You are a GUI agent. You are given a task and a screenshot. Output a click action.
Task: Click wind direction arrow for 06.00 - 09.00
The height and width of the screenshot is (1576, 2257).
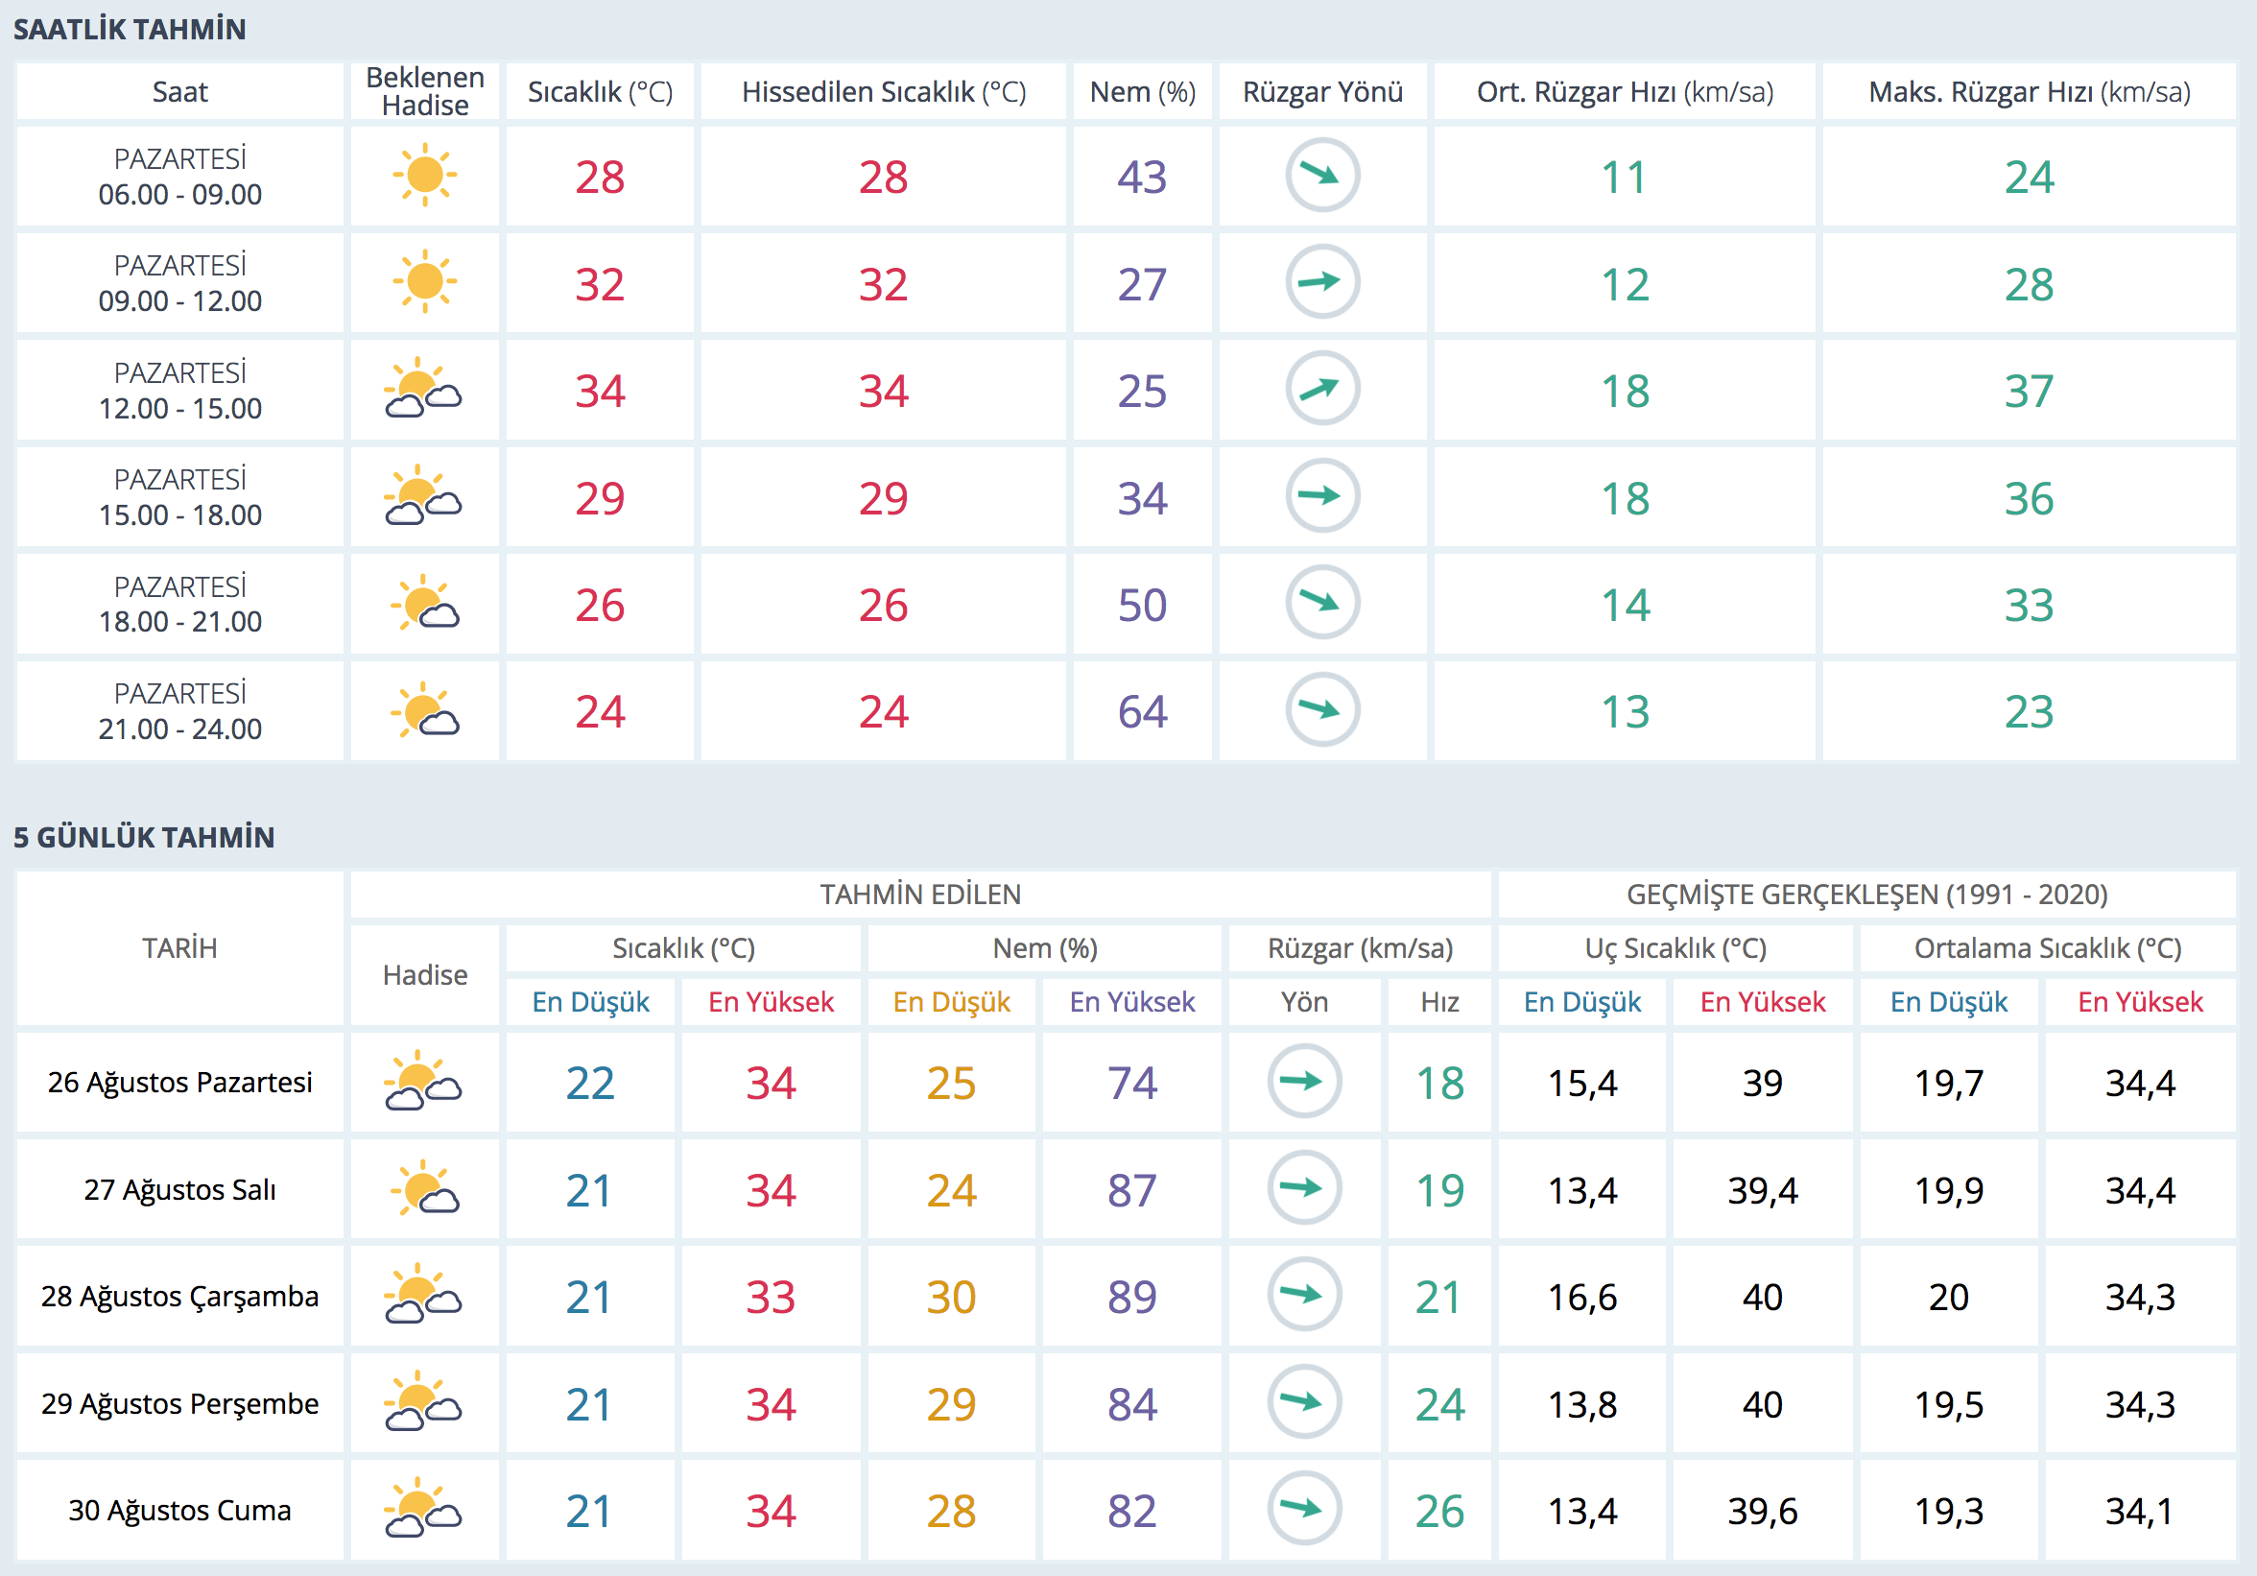pos(1322,176)
